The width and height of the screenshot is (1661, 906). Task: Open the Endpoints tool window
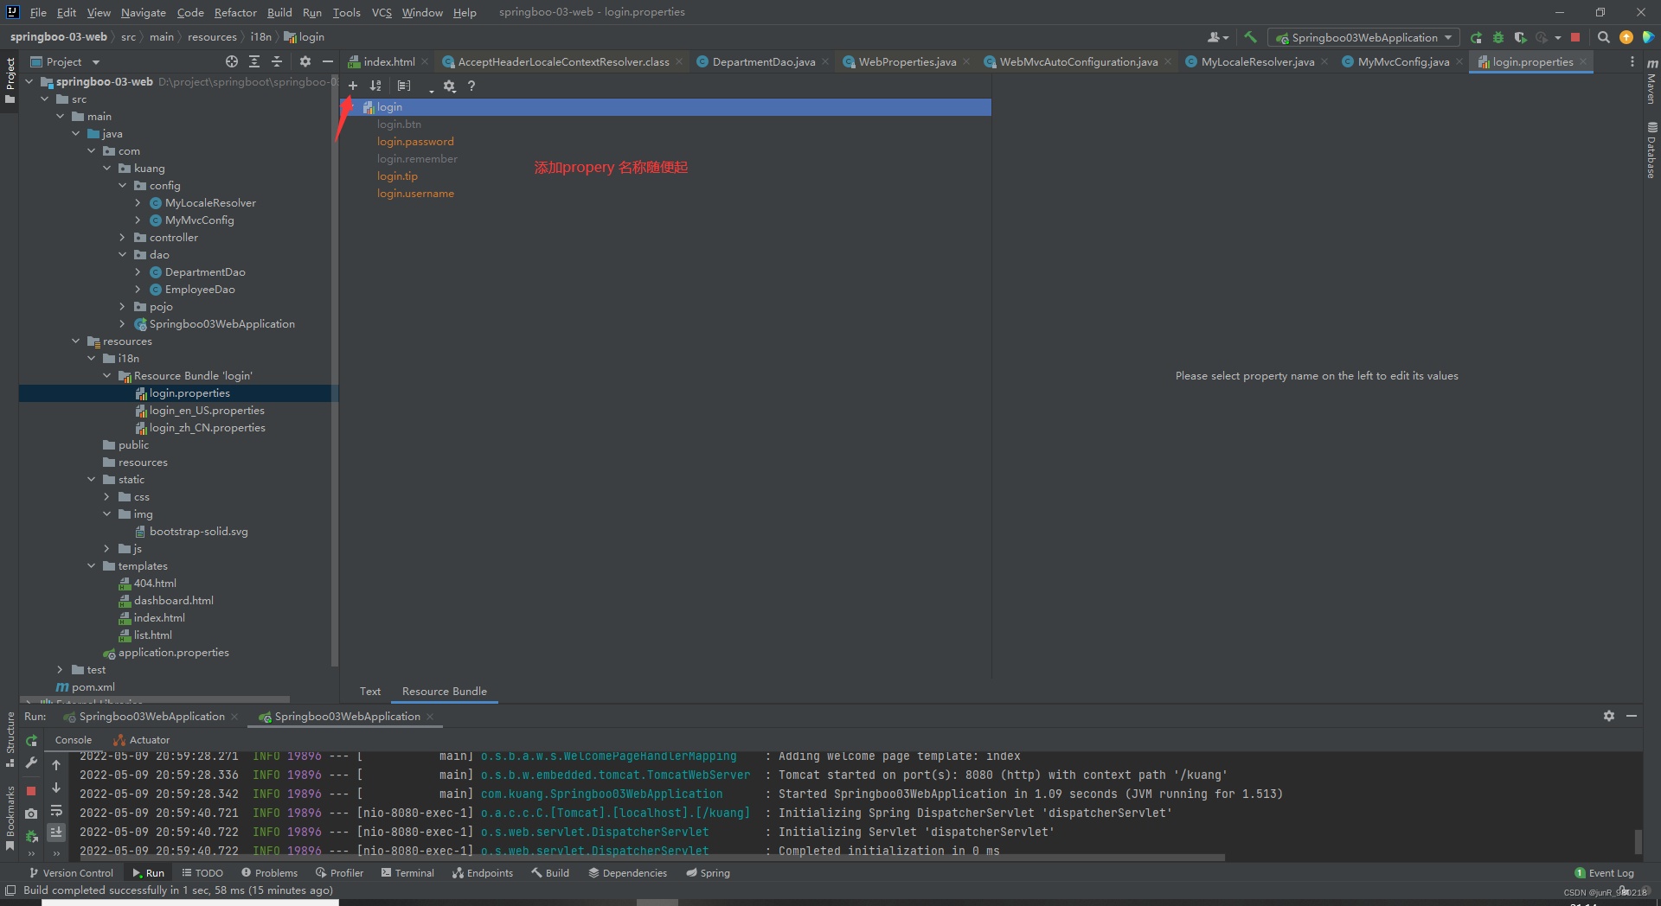pyautogui.click(x=483, y=873)
